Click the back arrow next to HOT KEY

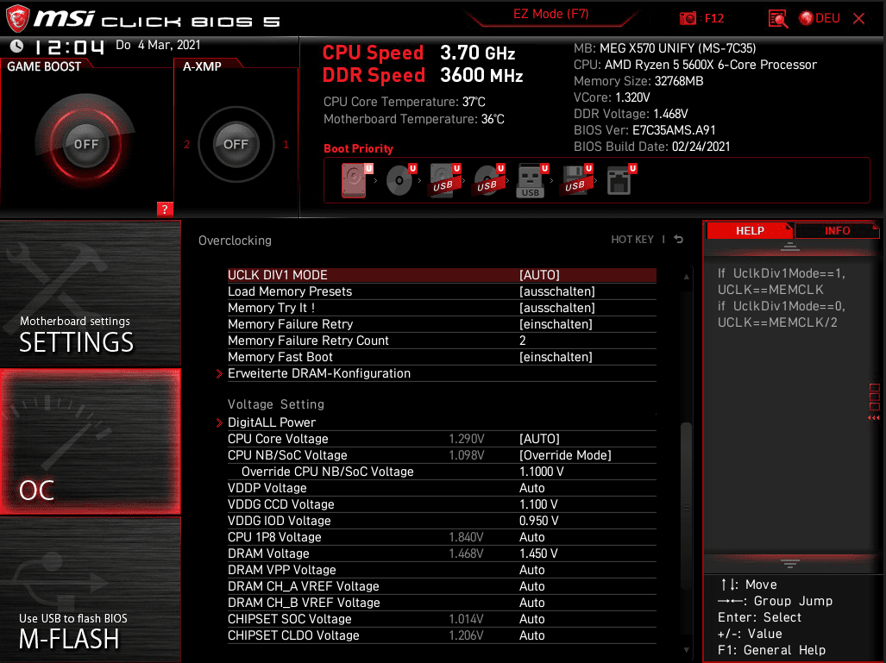(x=679, y=240)
